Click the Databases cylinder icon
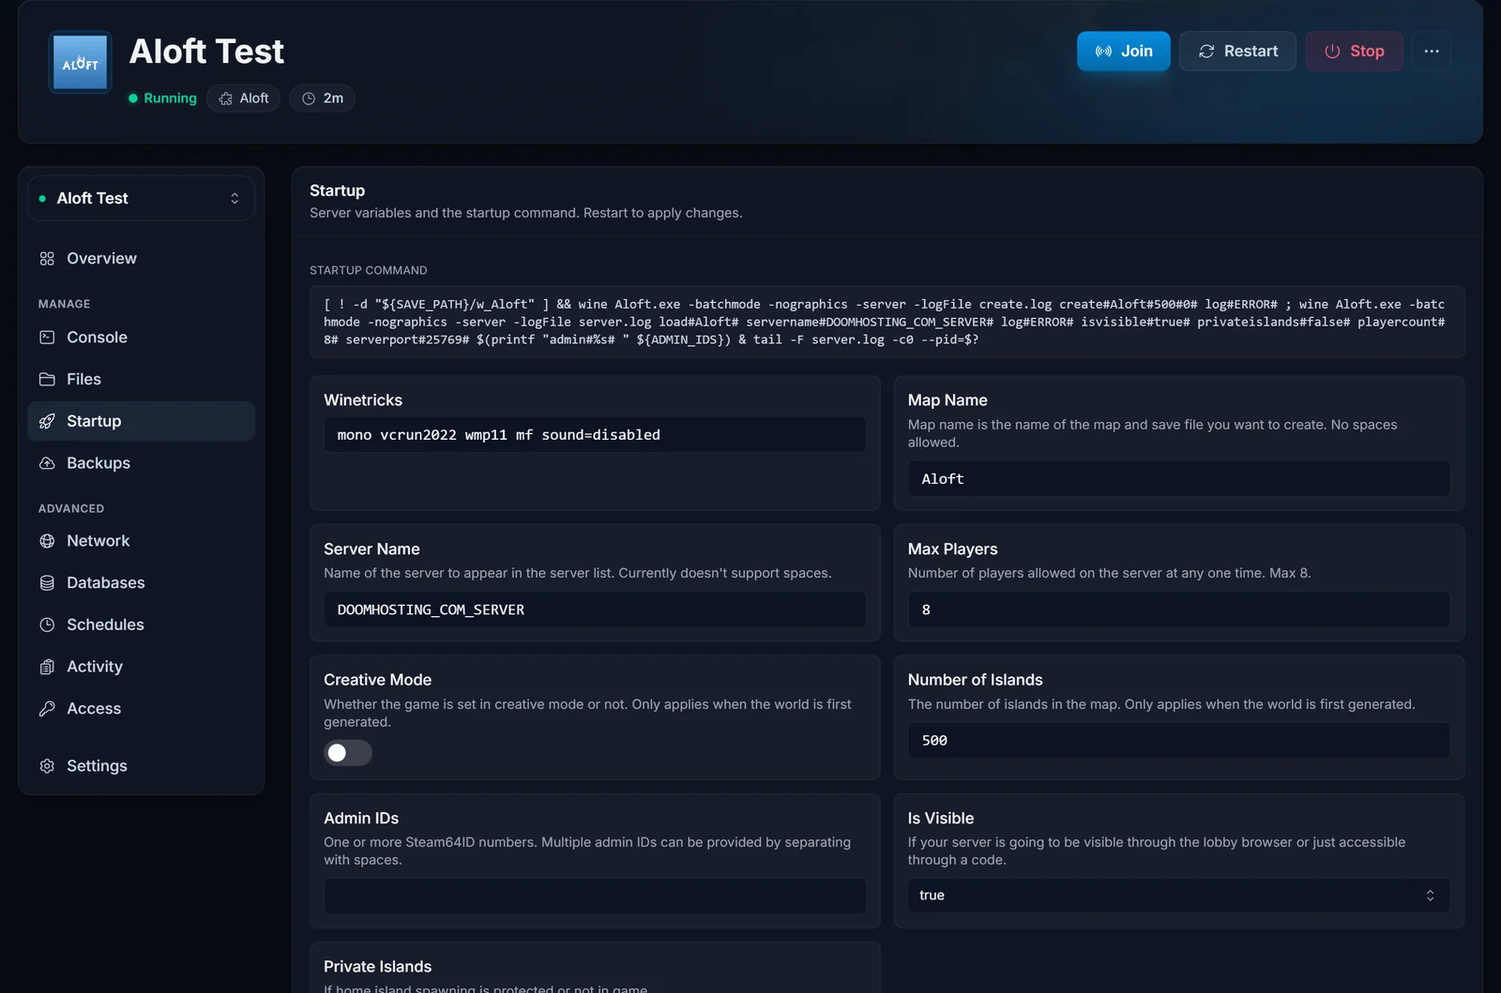Image resolution: width=1501 pixels, height=993 pixels. coord(47,583)
